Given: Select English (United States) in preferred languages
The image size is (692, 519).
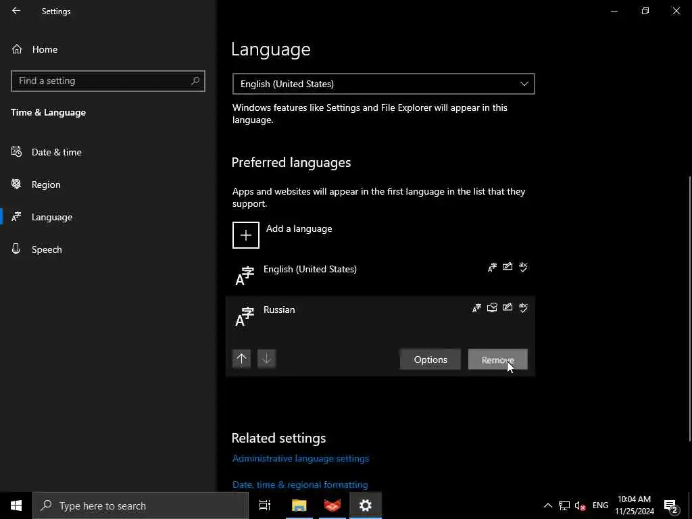Looking at the screenshot, I should point(380,276).
